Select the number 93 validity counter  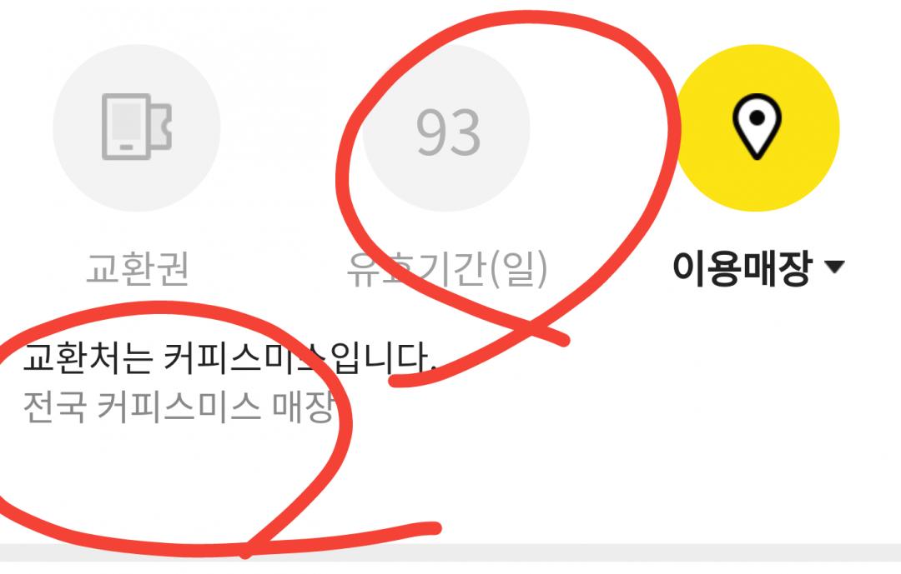pyautogui.click(x=448, y=132)
